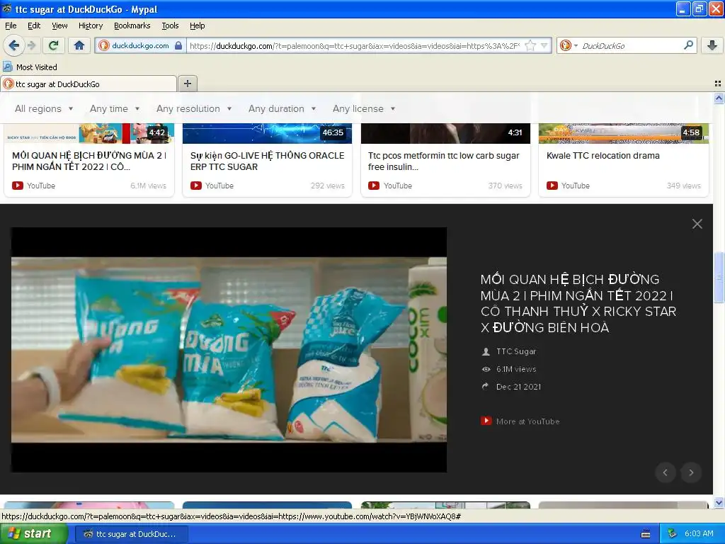Open the Tools menu
725x544 pixels.
[x=170, y=25]
